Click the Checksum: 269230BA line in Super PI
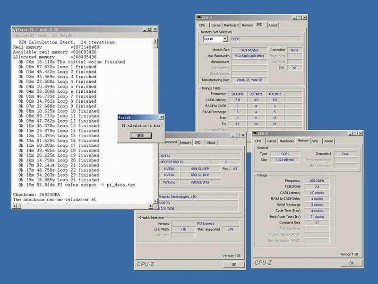Screen dimensions: 378x284 tap(37, 195)
